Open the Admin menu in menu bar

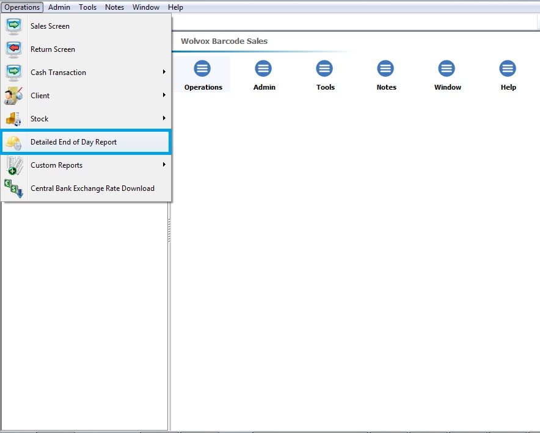pos(59,7)
